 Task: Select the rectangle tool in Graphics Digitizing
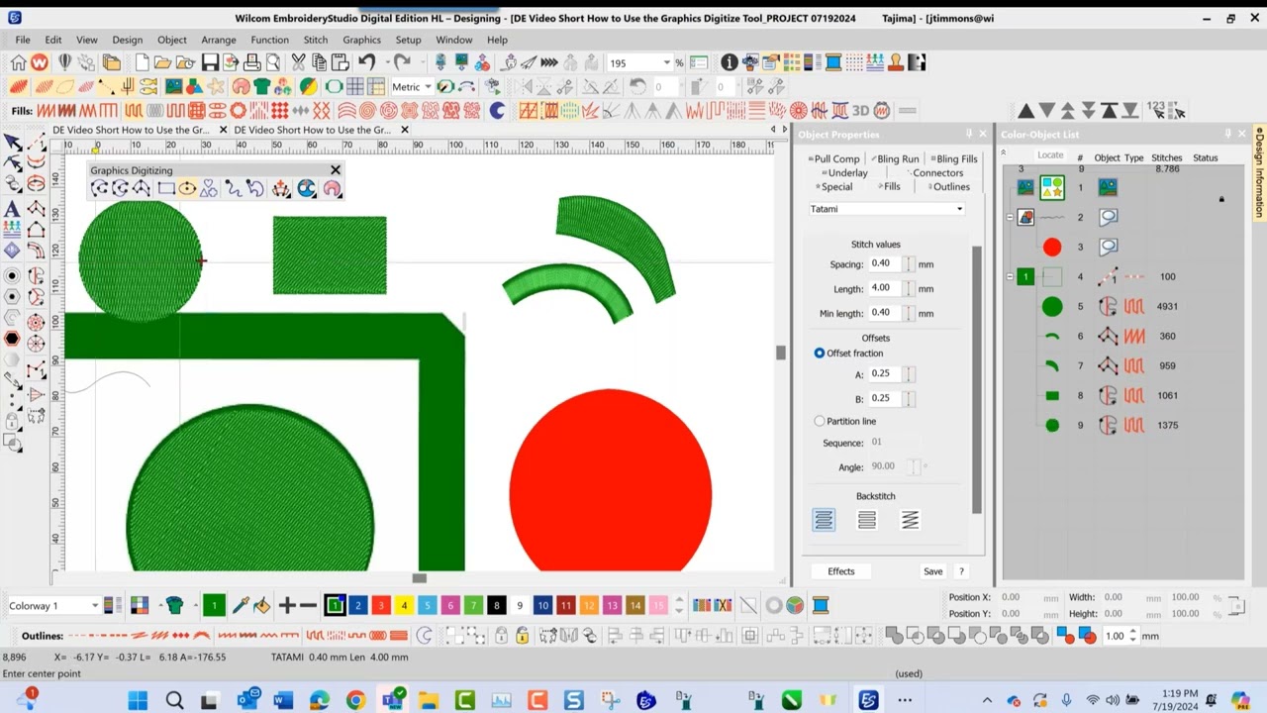(x=165, y=188)
